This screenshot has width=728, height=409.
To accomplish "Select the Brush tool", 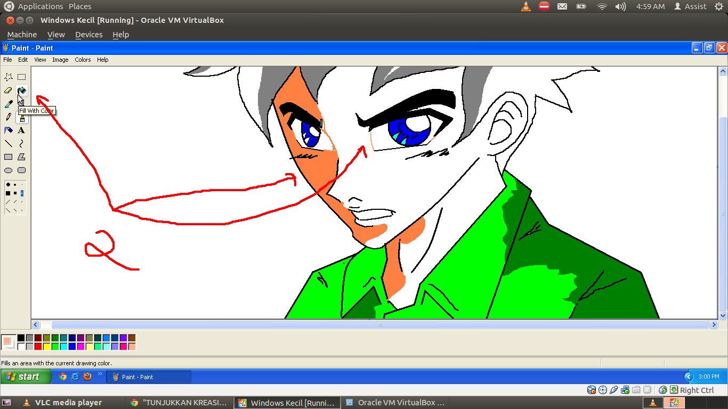I will click(x=22, y=117).
